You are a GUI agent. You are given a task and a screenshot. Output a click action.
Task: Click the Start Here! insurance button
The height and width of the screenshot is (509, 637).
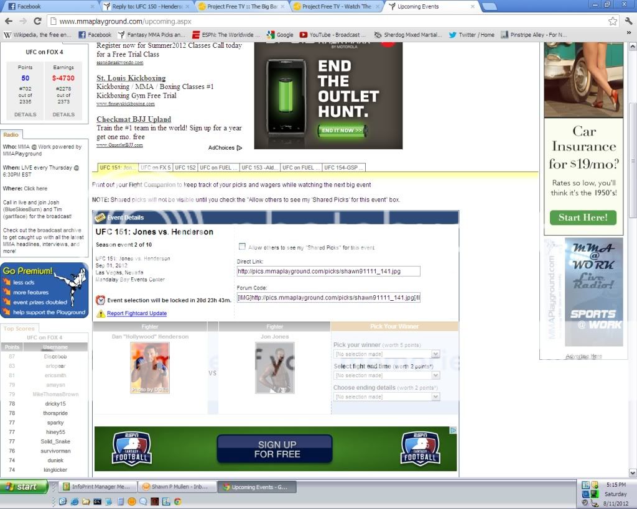click(x=583, y=218)
